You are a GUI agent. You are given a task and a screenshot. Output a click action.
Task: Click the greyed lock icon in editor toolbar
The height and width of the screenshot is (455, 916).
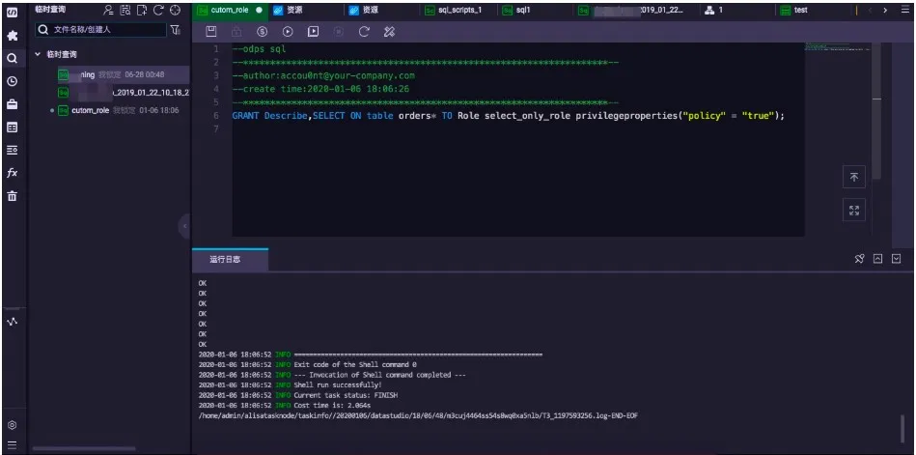coord(237,32)
